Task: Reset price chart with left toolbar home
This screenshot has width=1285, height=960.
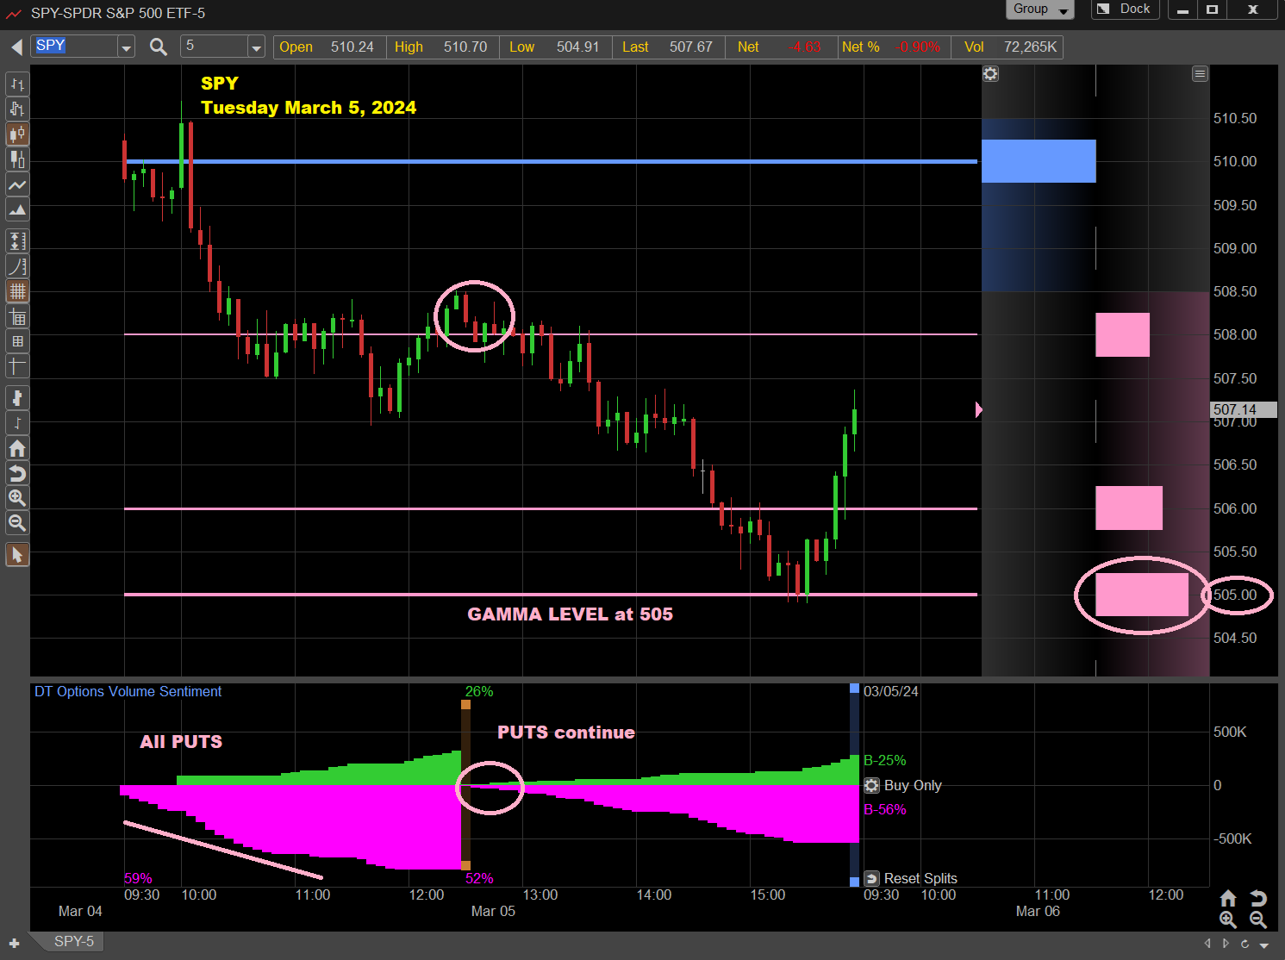Action: (17, 448)
